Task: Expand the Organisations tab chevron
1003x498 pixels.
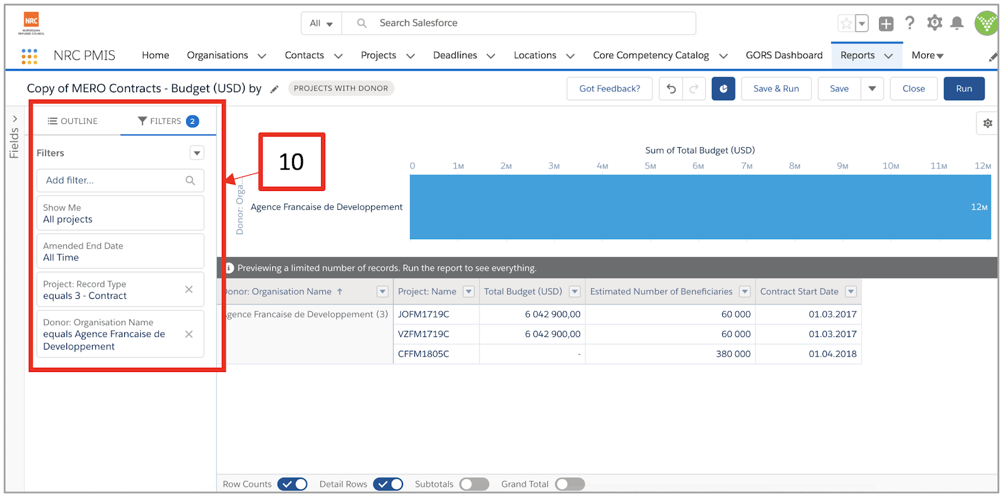Action: 262,56
